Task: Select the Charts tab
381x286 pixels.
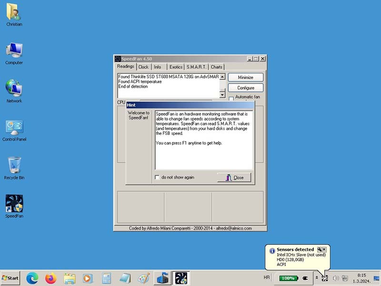Action: 217,67
